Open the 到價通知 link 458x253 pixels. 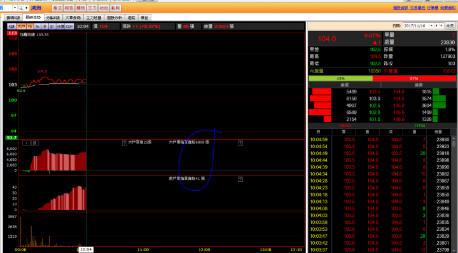tap(448, 8)
